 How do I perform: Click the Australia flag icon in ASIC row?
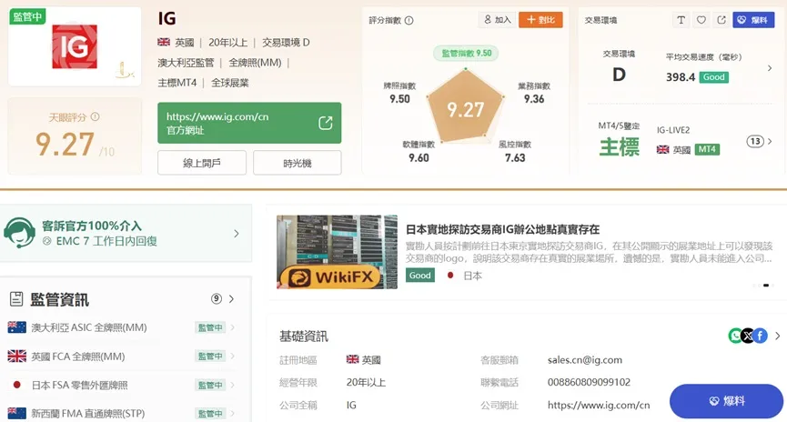pyautogui.click(x=17, y=327)
